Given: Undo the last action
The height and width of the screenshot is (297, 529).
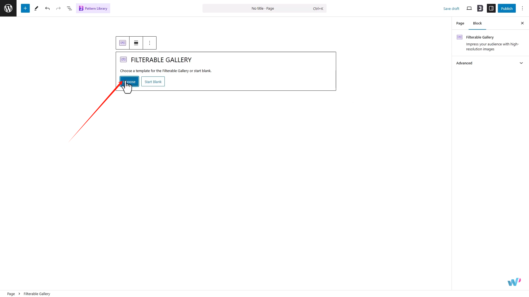Looking at the screenshot, I should pos(47,8).
